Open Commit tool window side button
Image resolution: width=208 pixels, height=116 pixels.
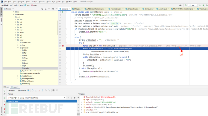(1, 21)
